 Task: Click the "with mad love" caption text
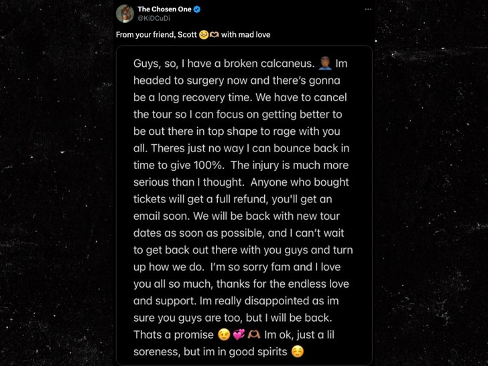point(247,34)
